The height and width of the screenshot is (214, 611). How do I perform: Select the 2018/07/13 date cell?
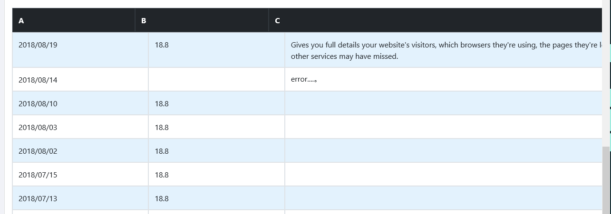tap(38, 199)
